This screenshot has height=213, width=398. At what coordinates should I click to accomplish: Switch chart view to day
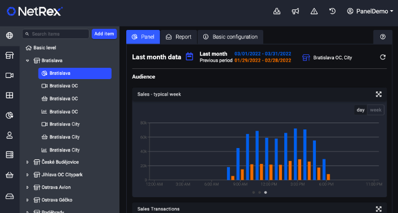(361, 110)
